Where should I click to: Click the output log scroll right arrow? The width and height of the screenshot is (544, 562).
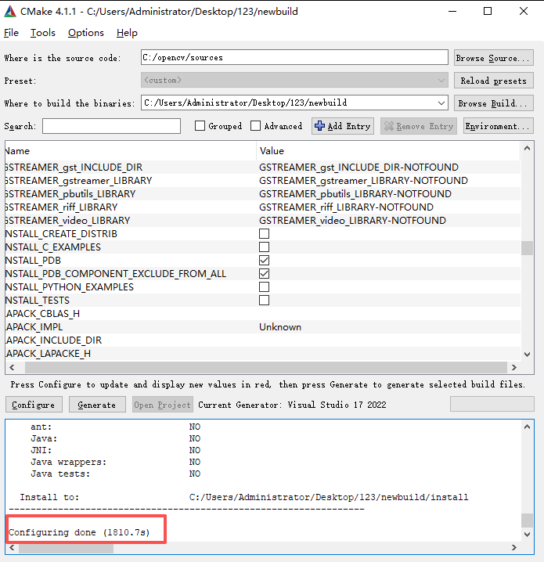514,548
